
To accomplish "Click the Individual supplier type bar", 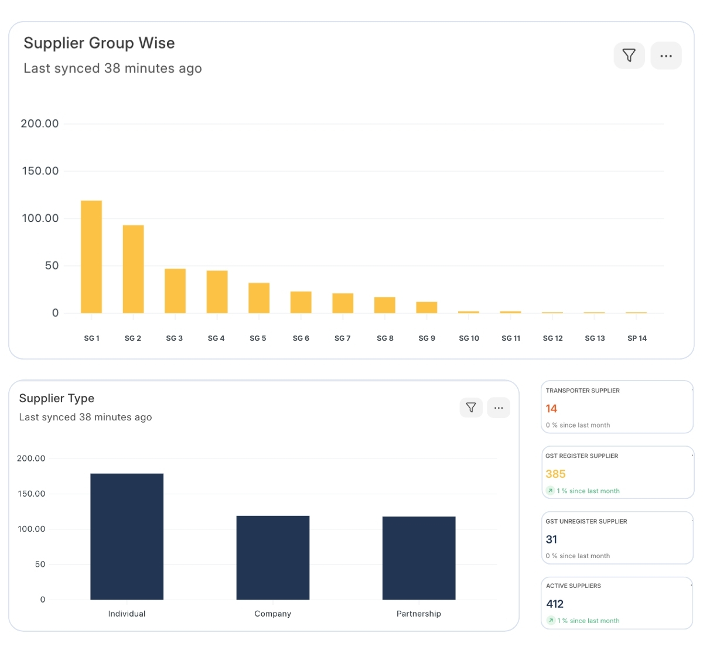I will point(127,536).
